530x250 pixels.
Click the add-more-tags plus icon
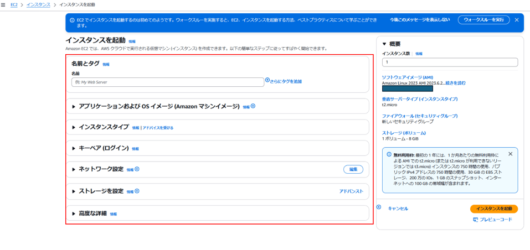pos(267,80)
